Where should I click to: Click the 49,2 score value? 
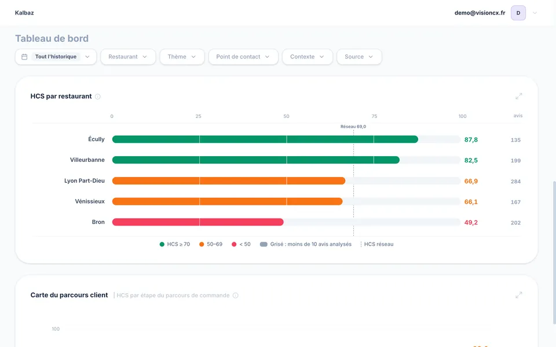click(471, 222)
